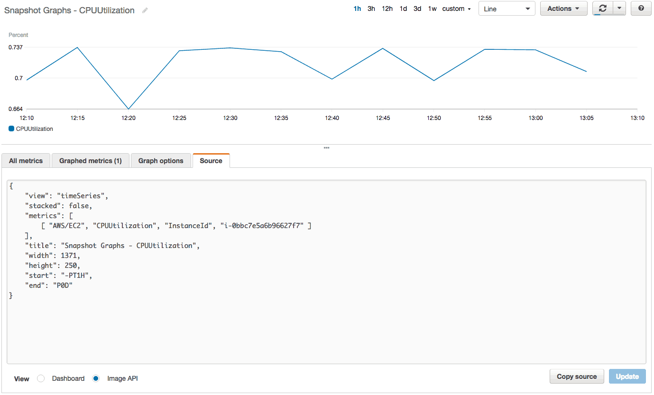The image size is (654, 395).
Task: Select the 1w time range
Action: tap(432, 8)
